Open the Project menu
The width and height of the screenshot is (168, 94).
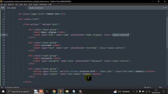click(36, 4)
